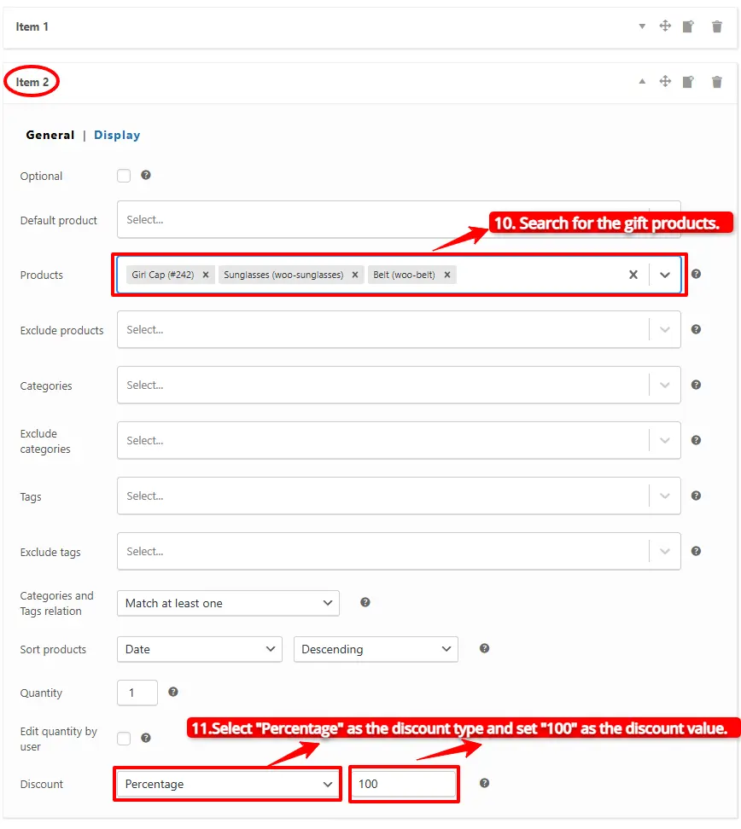Duplicate Item 2 using copy icon
The image size is (741, 829).
[688, 82]
